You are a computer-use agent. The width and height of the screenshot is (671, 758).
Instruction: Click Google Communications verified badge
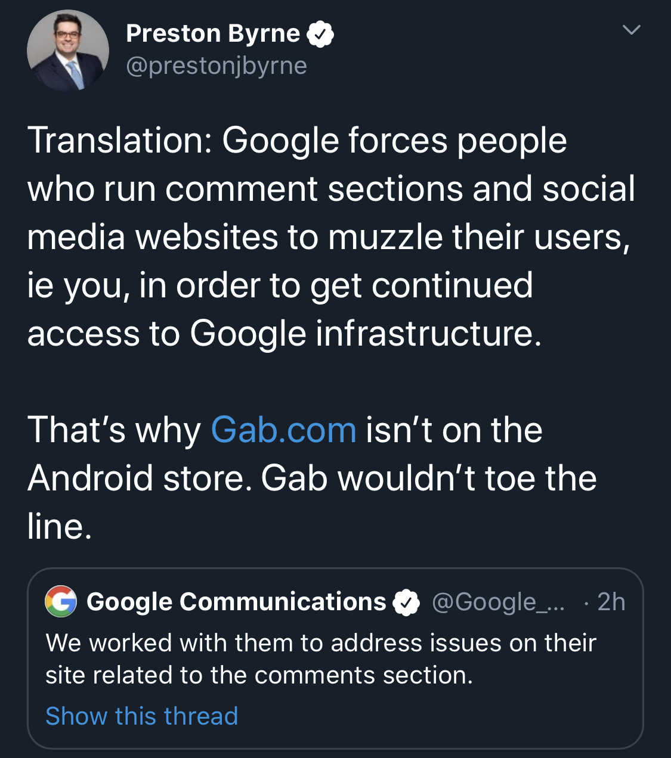tap(406, 602)
